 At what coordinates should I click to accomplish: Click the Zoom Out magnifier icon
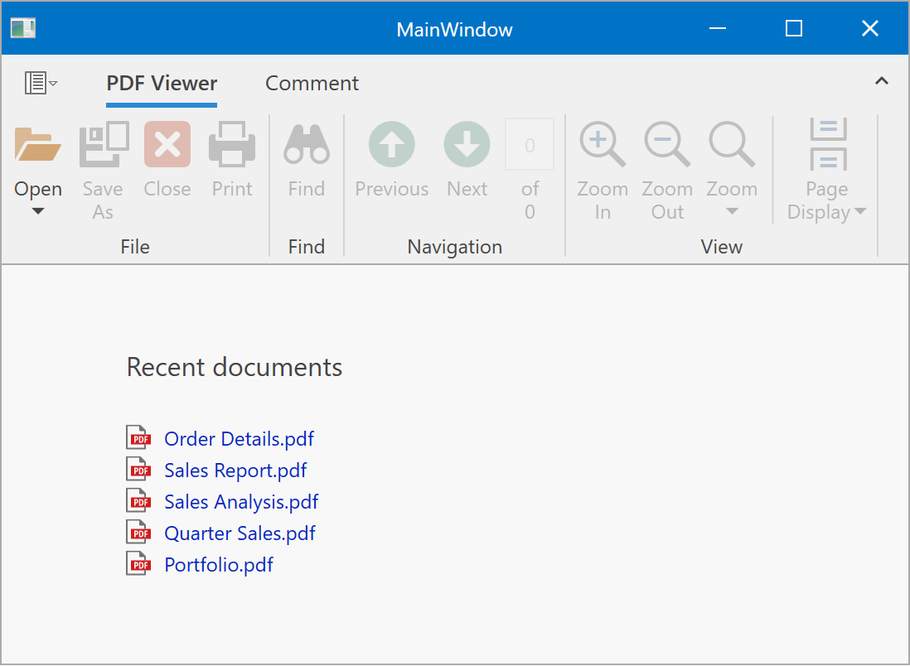pos(667,145)
